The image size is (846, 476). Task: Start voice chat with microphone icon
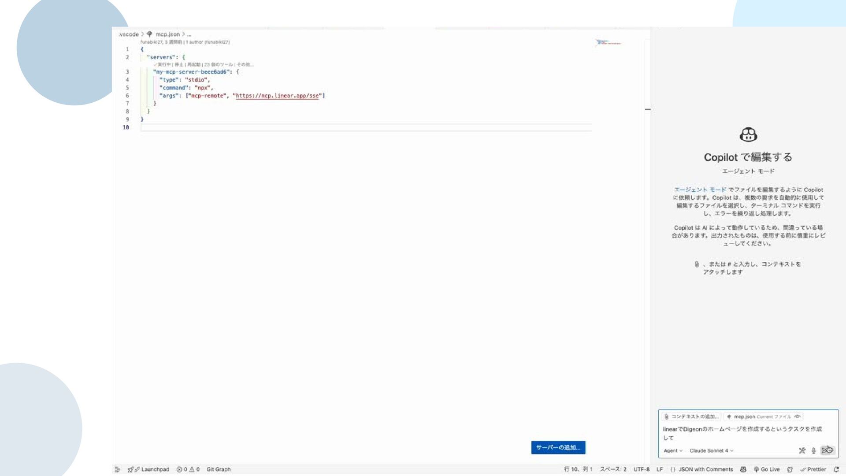813,450
